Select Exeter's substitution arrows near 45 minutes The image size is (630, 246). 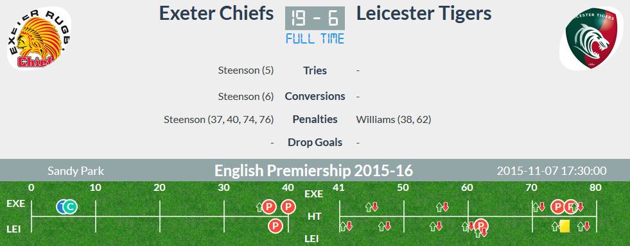(x=372, y=207)
